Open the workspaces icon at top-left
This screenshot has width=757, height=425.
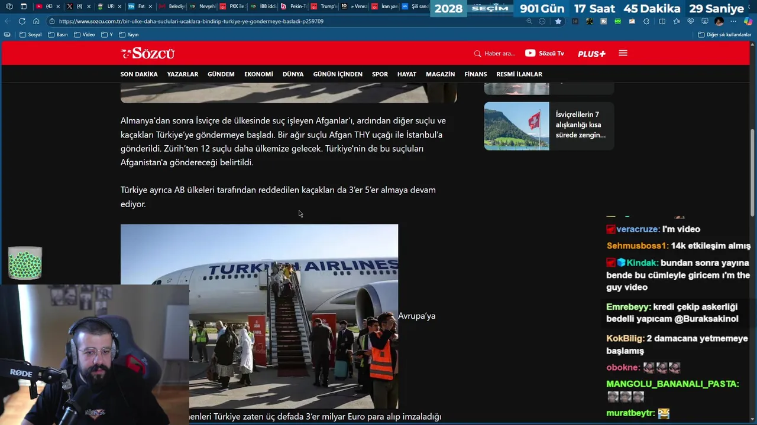click(x=9, y=6)
